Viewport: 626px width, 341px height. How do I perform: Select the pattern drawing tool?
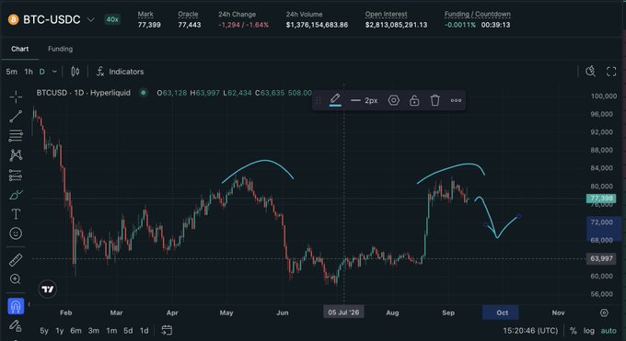tap(16, 155)
